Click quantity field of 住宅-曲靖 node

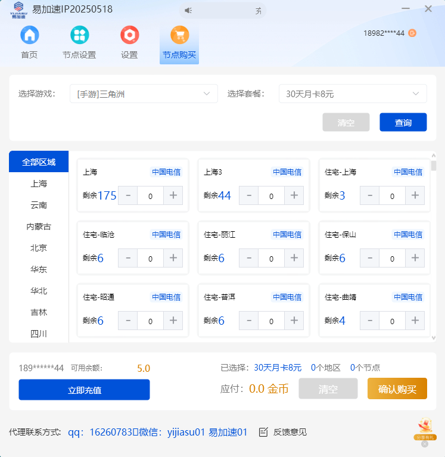(x=392, y=321)
